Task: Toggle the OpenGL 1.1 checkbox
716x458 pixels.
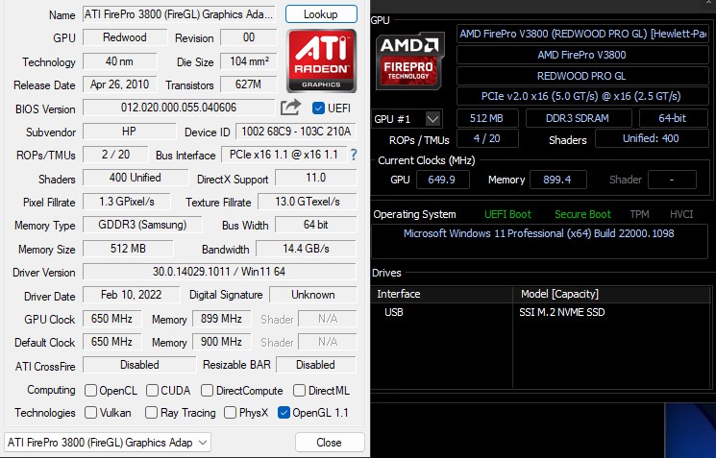Action: coord(284,412)
